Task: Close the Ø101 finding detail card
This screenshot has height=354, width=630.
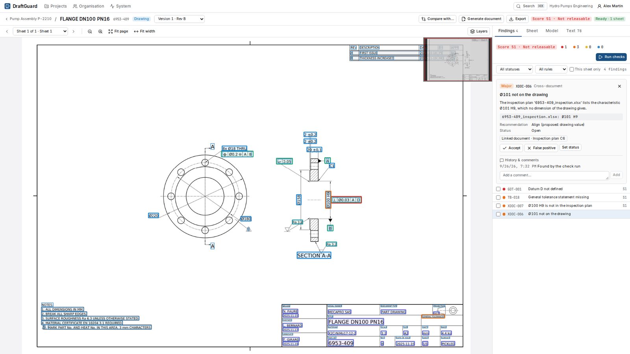Action: (619, 86)
